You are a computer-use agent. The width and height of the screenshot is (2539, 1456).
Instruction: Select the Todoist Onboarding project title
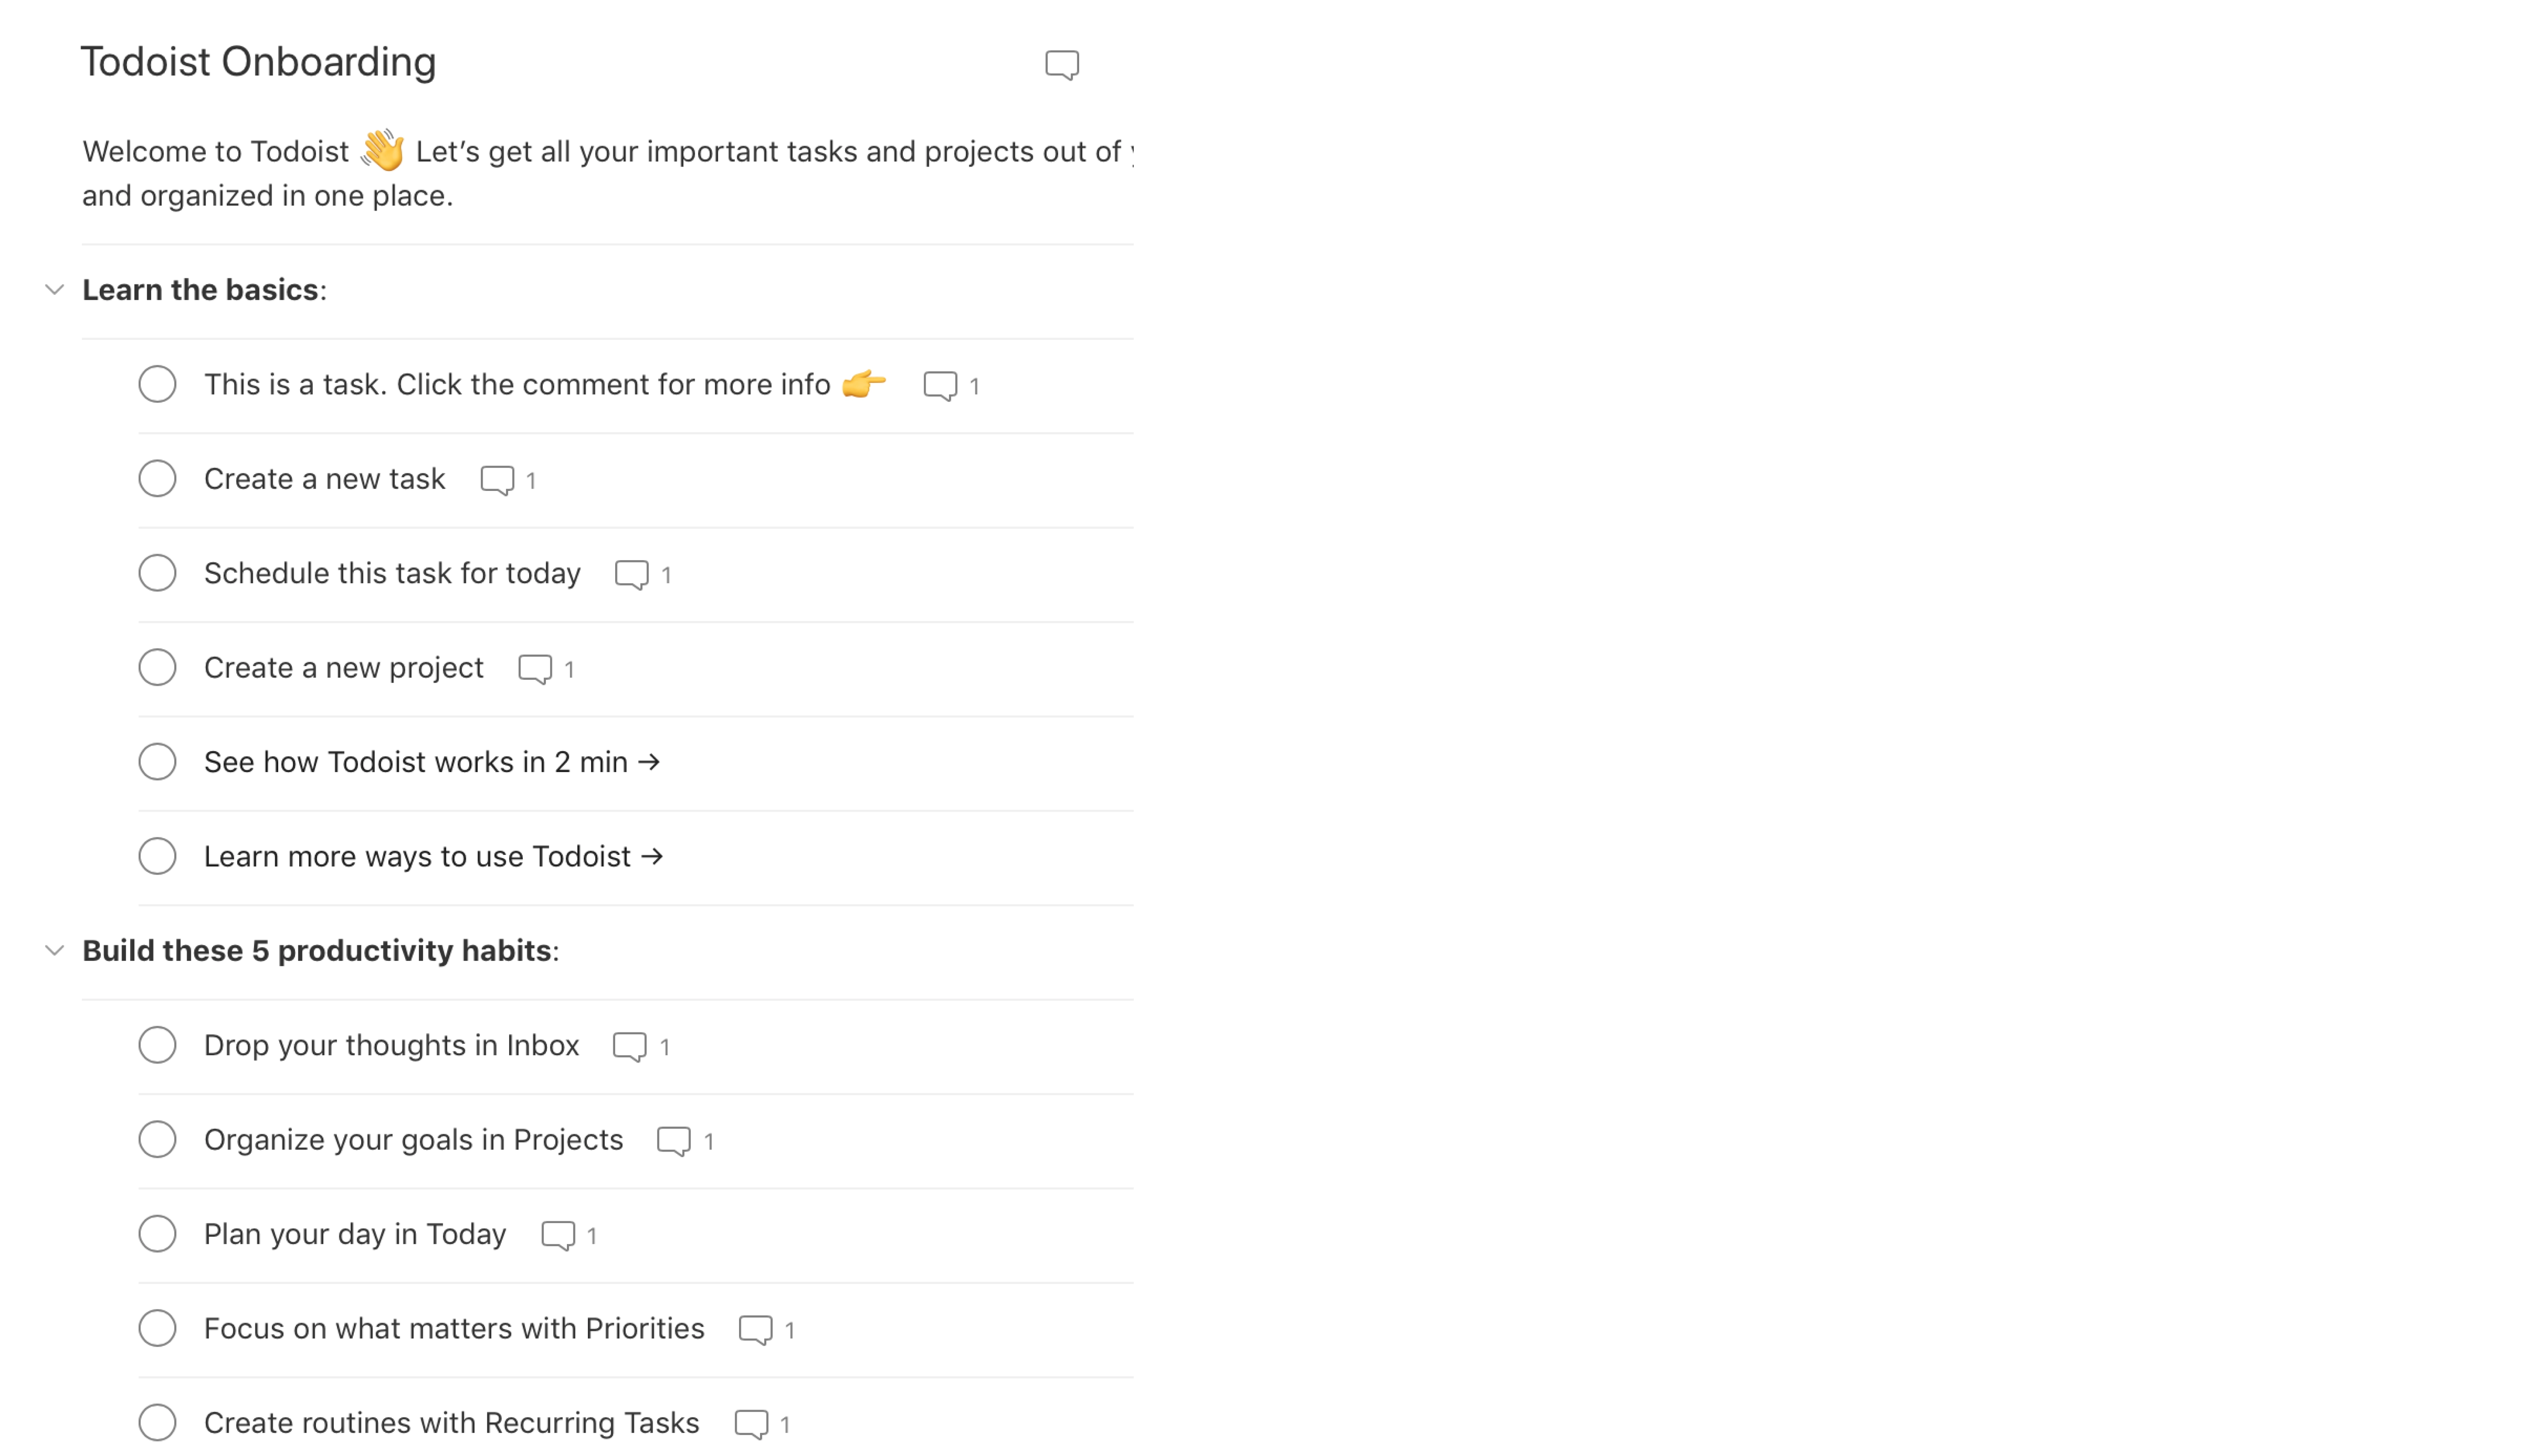[x=258, y=61]
